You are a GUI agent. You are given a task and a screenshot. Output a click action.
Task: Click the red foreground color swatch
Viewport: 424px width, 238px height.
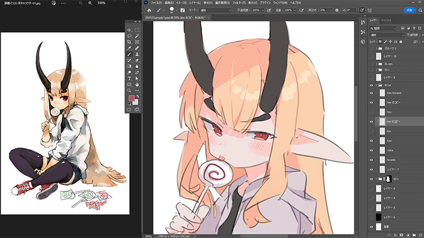click(x=131, y=99)
